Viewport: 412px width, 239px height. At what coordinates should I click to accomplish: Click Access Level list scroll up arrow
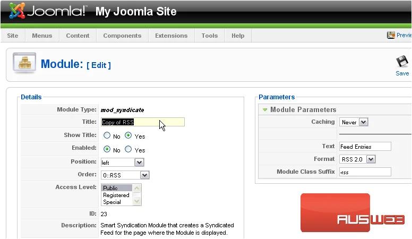click(136, 188)
